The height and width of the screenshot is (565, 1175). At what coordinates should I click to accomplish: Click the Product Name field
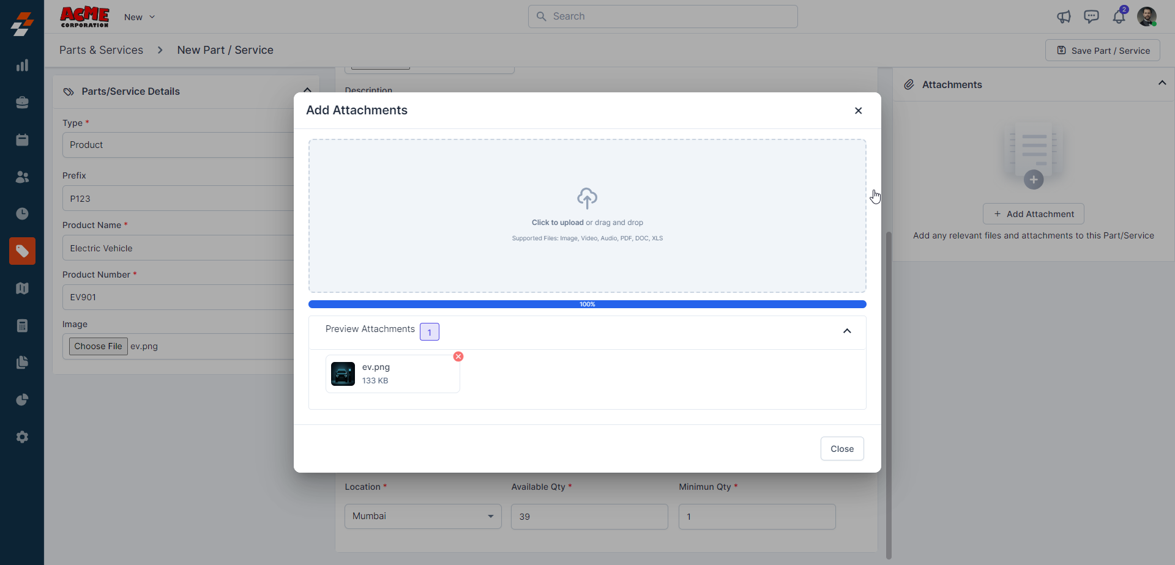(x=179, y=248)
